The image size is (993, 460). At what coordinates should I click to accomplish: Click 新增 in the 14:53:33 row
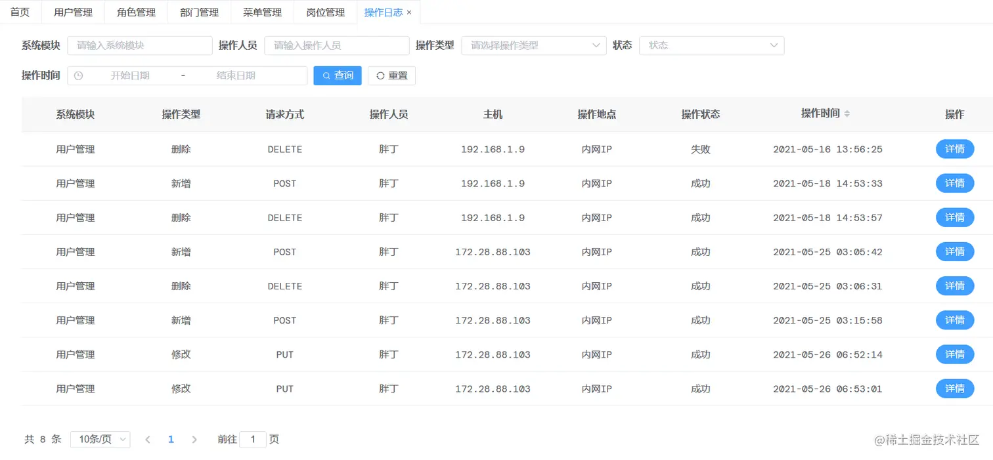[181, 183]
